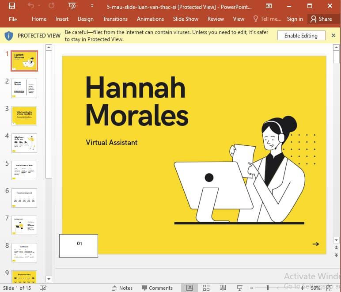This screenshot has height=292, width=341.
Task: Toggle the Notes pane
Action: pyautogui.click(x=121, y=288)
